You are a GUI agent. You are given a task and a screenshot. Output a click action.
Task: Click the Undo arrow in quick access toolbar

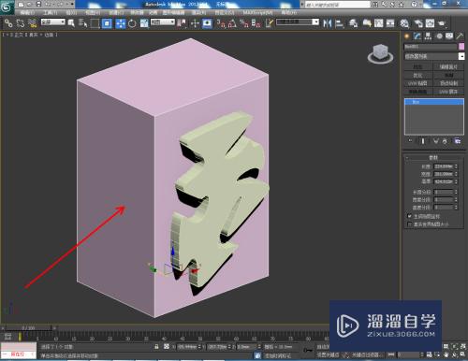point(49,5)
